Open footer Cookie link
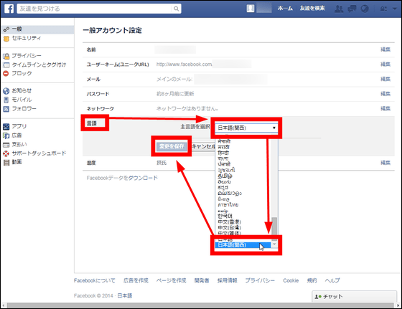Viewport: 402px width, 309px height. pos(291,280)
